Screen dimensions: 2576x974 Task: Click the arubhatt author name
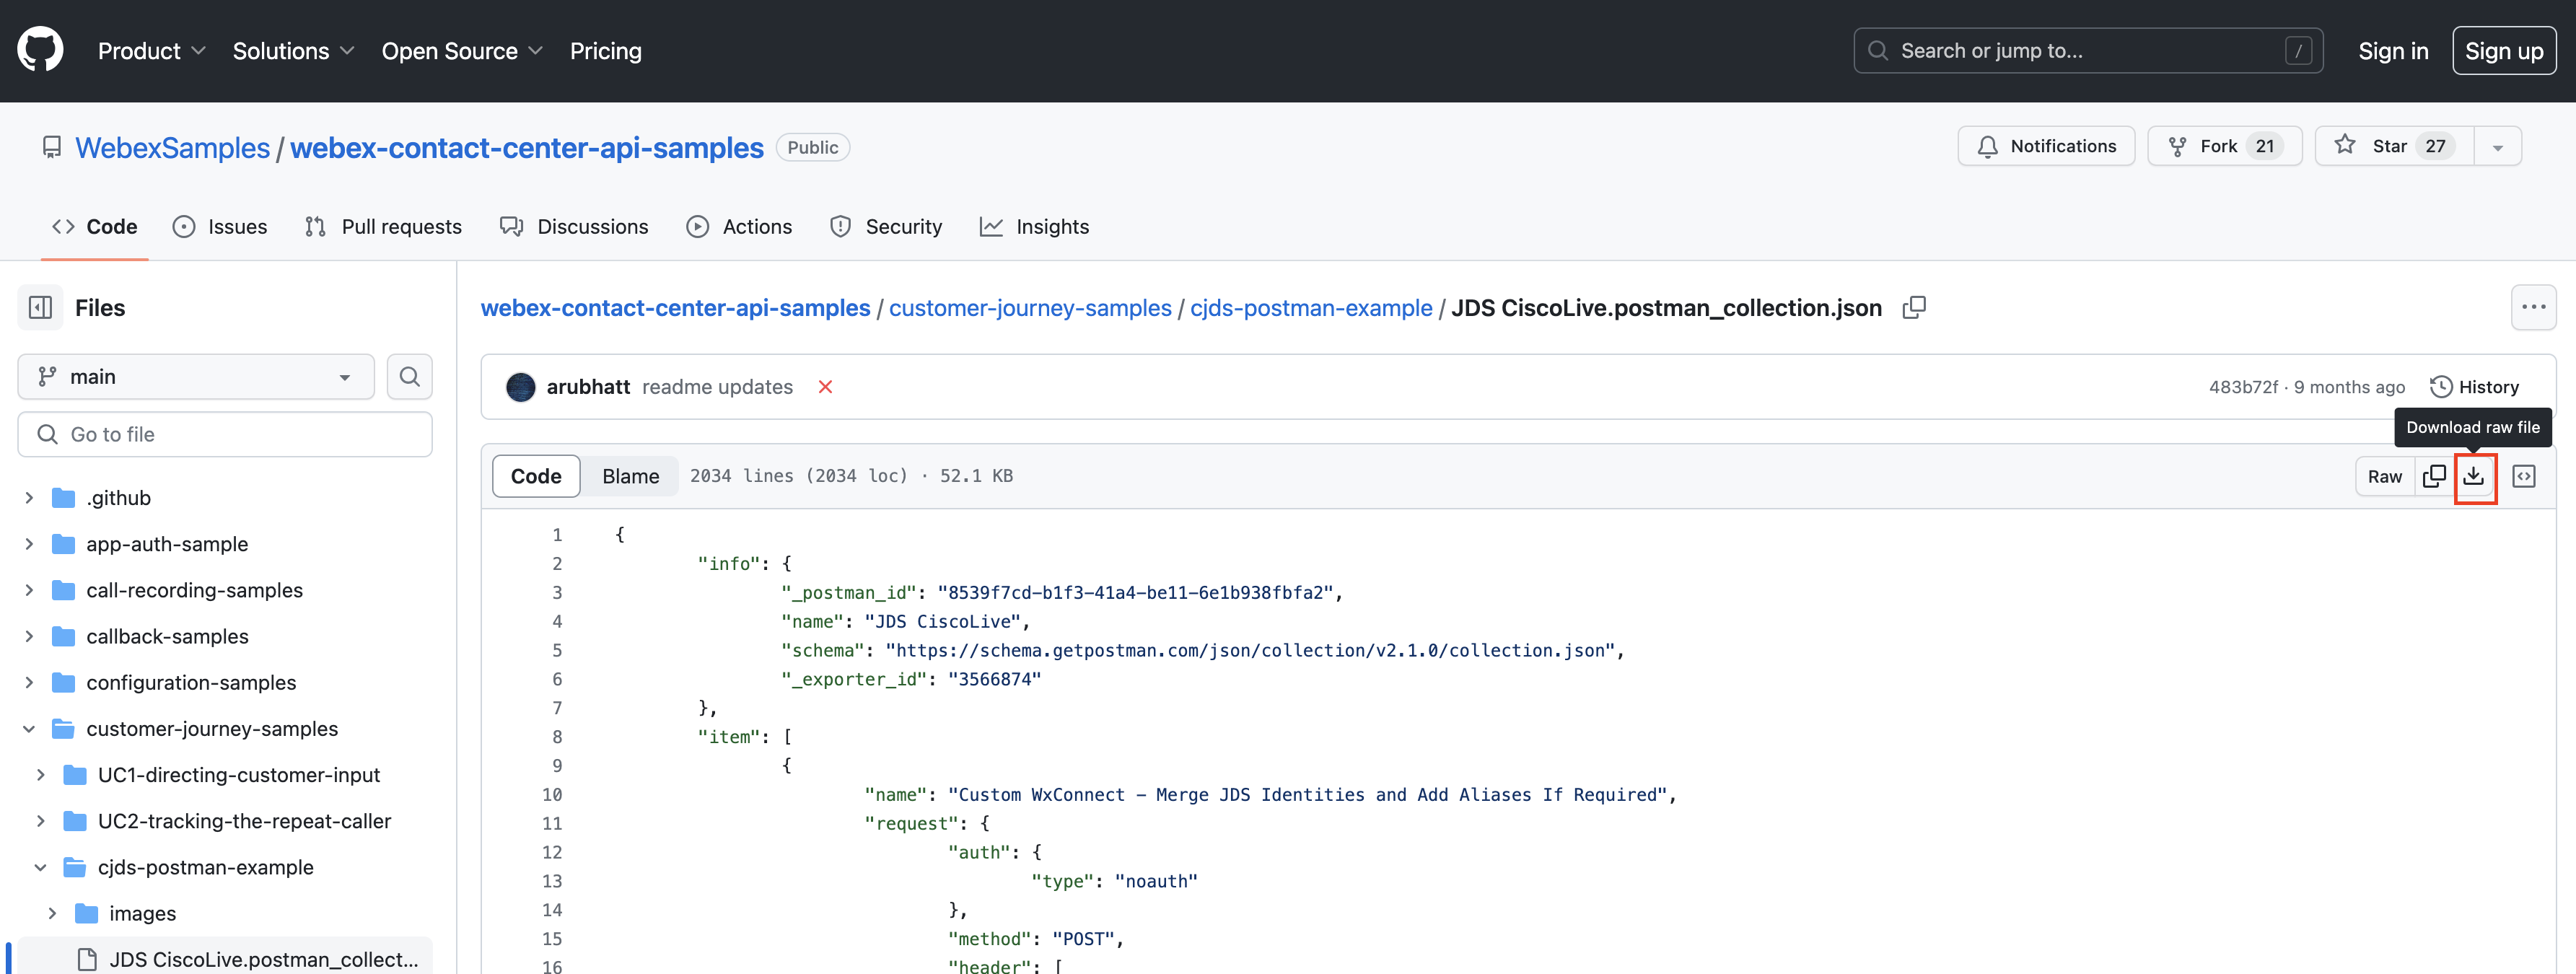point(588,387)
